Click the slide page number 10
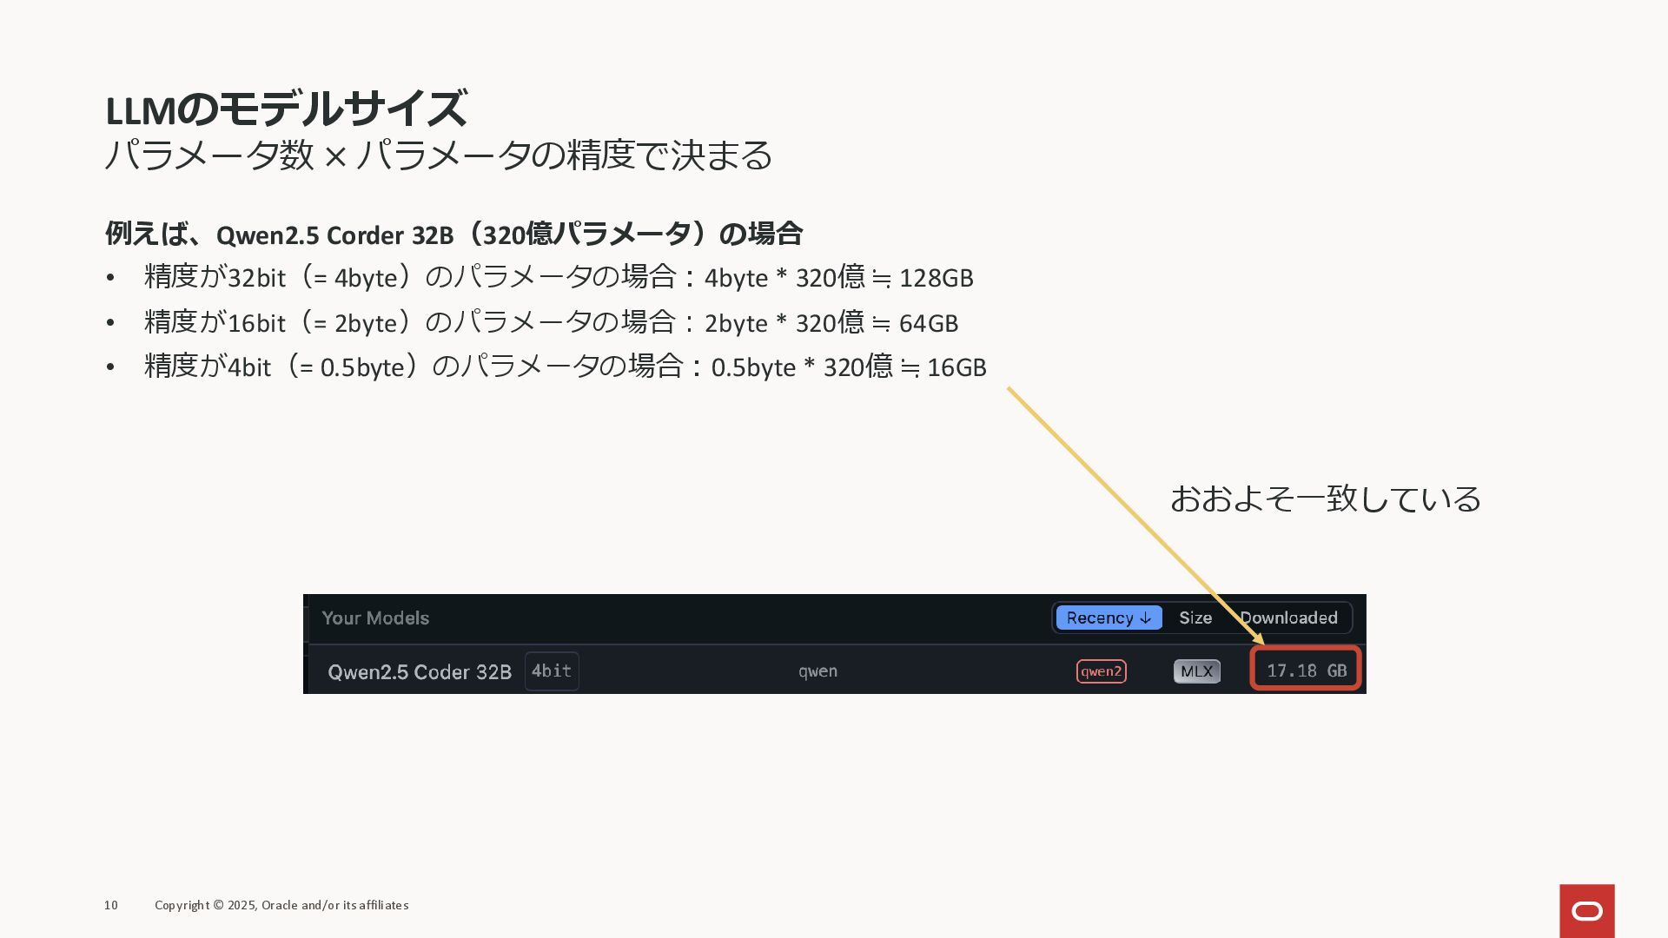This screenshot has height=938, width=1668. [x=111, y=905]
